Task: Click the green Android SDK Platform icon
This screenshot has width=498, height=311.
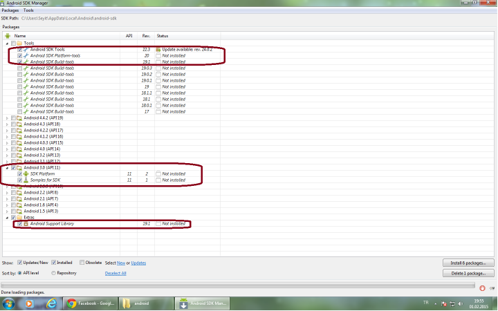Action: click(x=26, y=174)
